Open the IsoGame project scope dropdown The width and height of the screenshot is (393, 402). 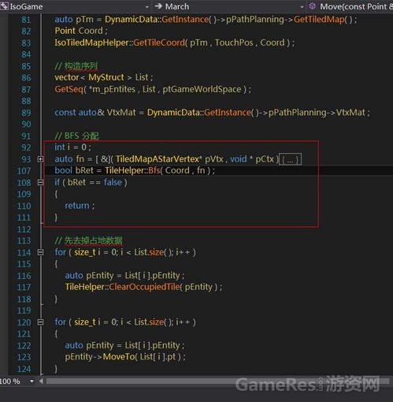click(147, 7)
